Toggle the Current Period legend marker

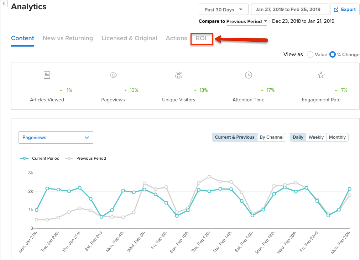pyautogui.click(x=24, y=158)
